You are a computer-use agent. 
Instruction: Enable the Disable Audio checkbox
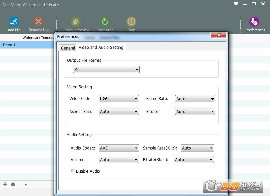click(x=73, y=171)
